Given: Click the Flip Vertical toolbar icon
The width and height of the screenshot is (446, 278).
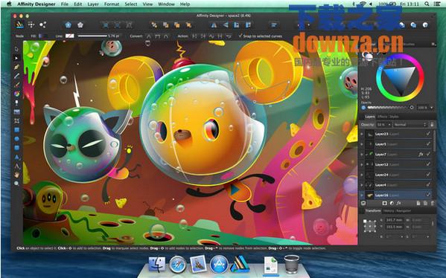Looking at the screenshot, I should pyautogui.click(x=226, y=25).
